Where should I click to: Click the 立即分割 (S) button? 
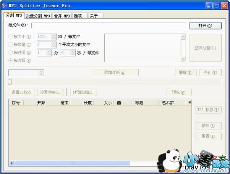[206, 48]
